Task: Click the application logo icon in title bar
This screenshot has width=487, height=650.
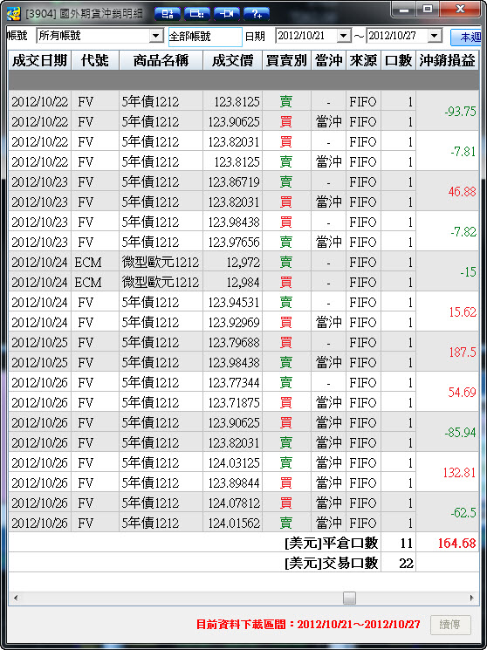Action: 13,14
